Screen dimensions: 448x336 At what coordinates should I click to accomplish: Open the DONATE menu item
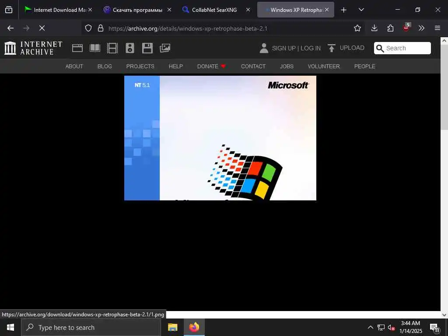211,66
